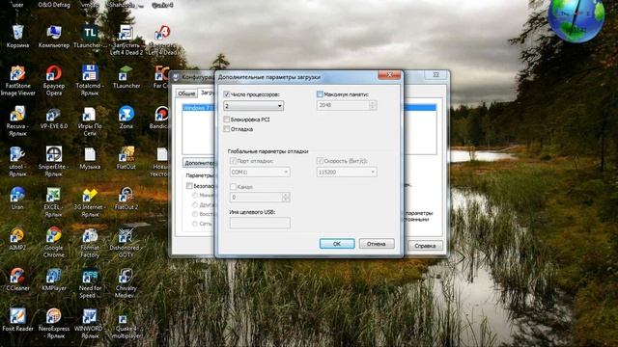The height and width of the screenshot is (347, 618).
Task: Select the Сеть radio button in background window
Action: click(x=195, y=224)
